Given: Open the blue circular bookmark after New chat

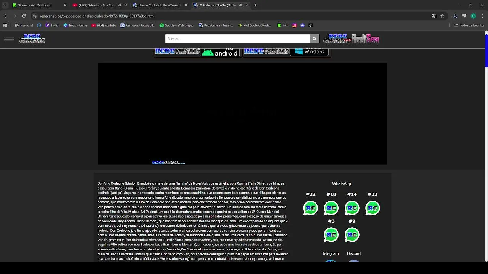Looking at the screenshot, I should pos(39,25).
